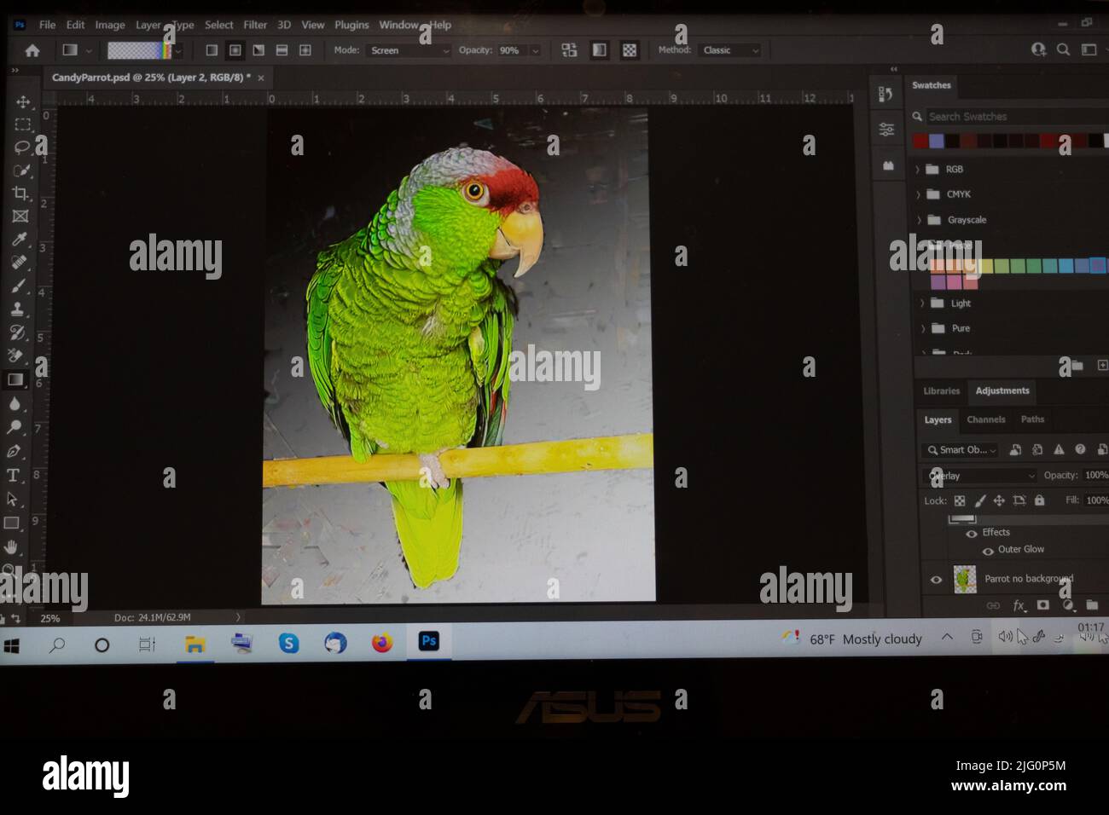Link layers icon in Layers panel

[993, 605]
